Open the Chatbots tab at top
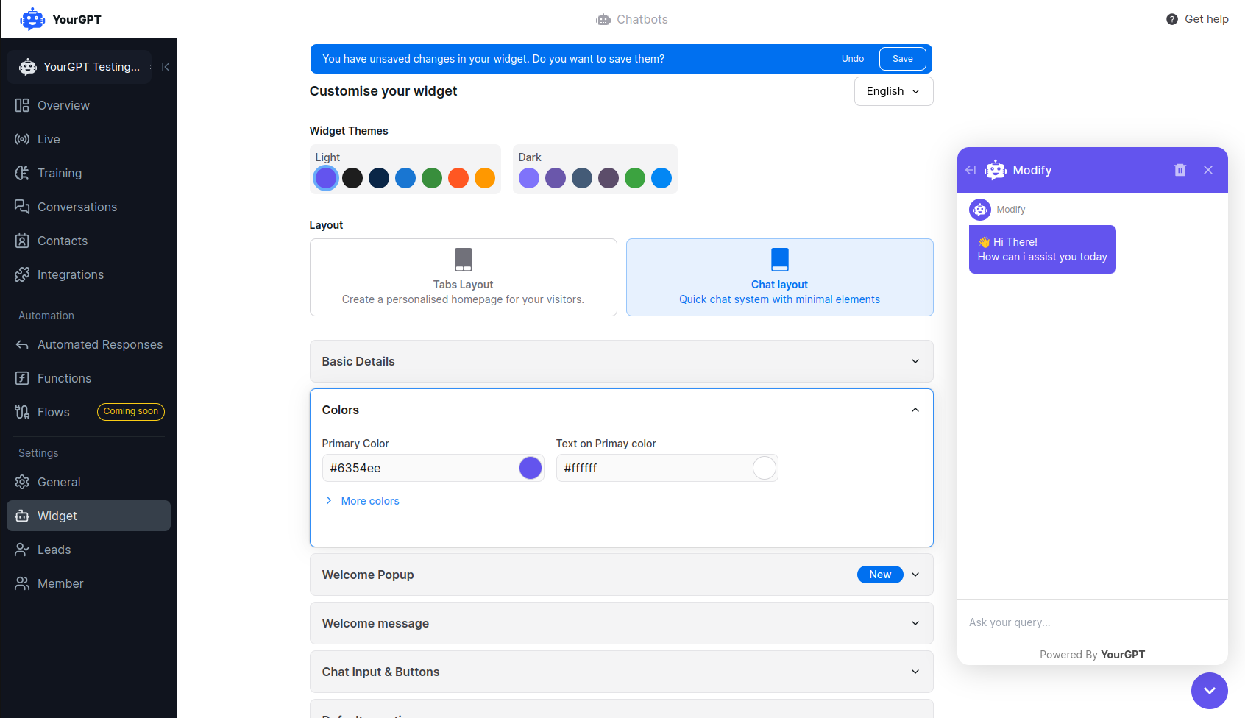This screenshot has width=1245, height=718. (x=632, y=19)
